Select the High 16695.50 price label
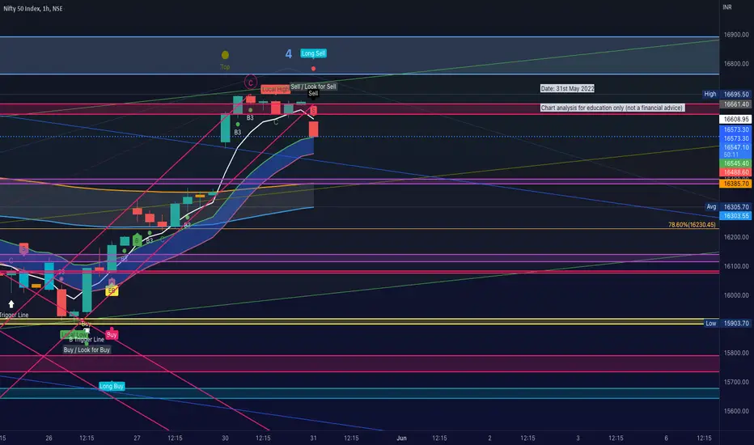The height and width of the screenshot is (445, 754). coord(727,95)
